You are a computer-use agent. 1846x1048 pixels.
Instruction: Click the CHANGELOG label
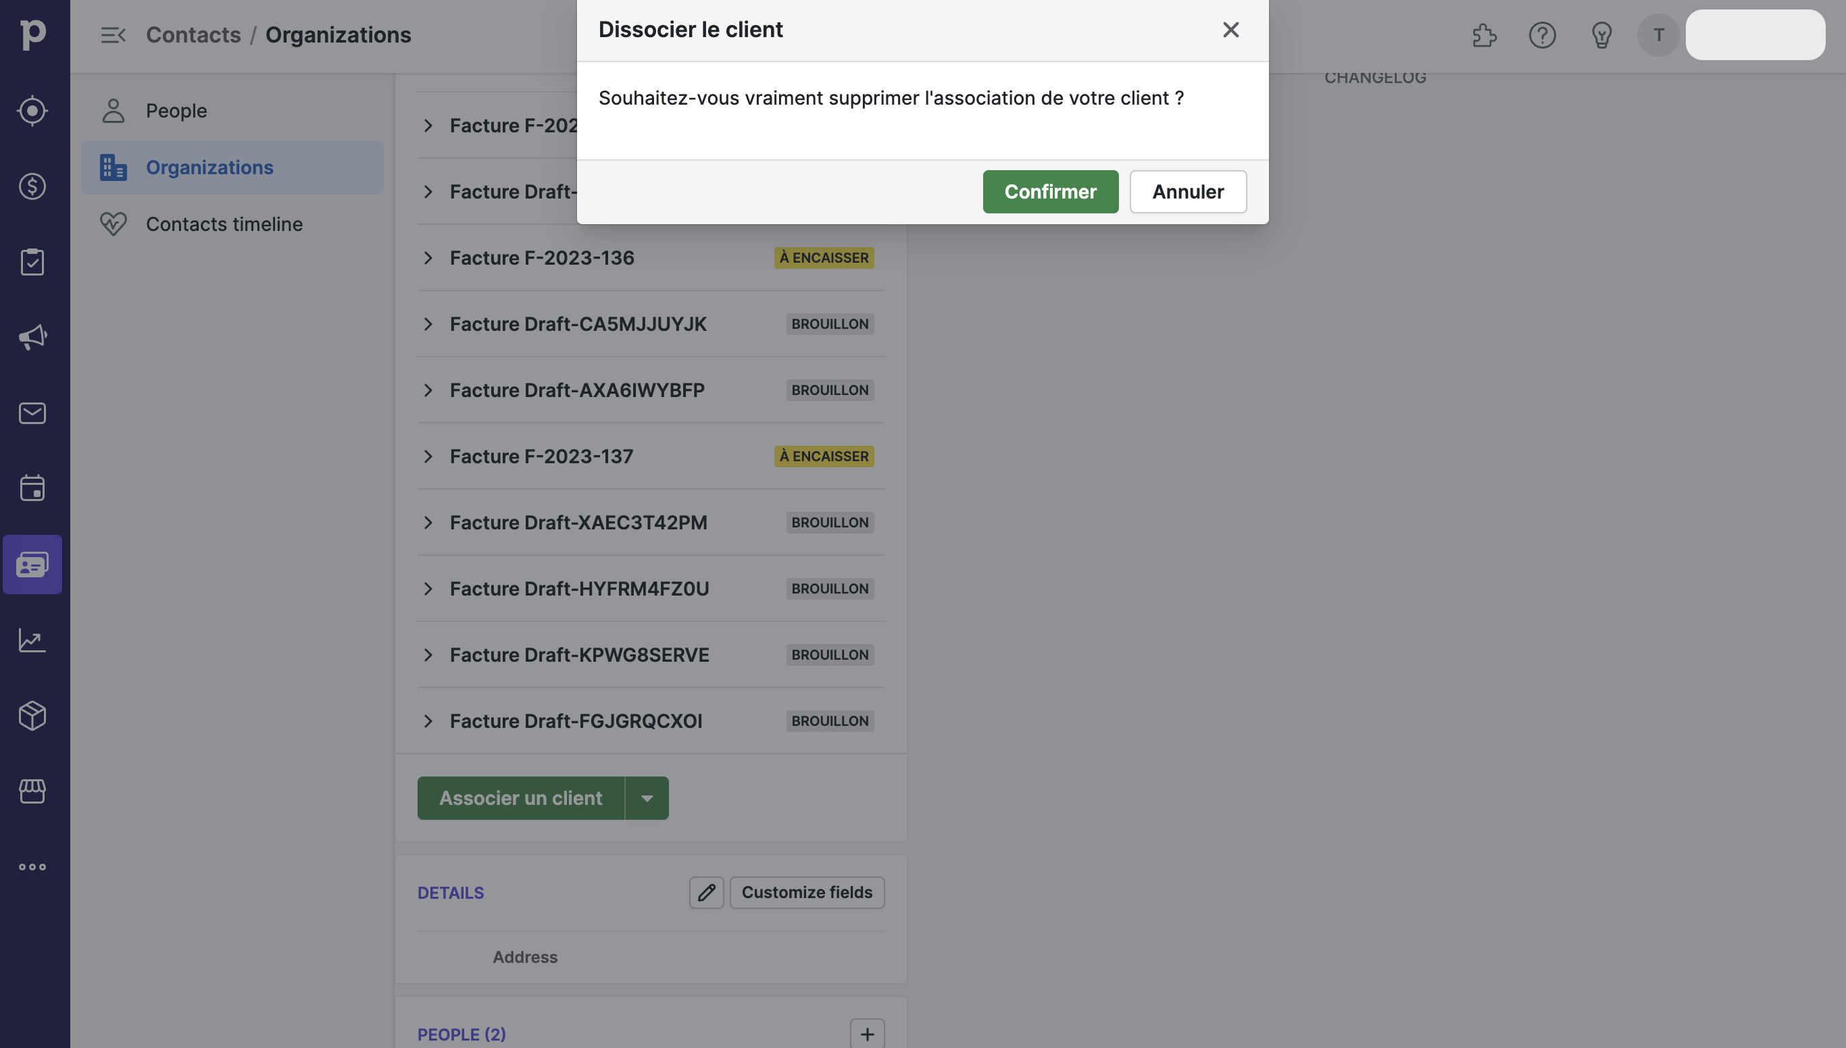point(1375,78)
